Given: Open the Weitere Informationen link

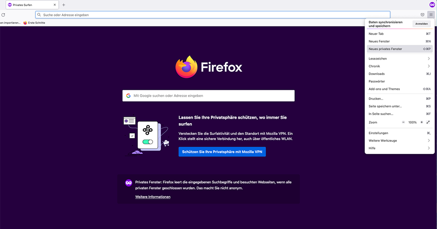Looking at the screenshot, I should (x=153, y=197).
